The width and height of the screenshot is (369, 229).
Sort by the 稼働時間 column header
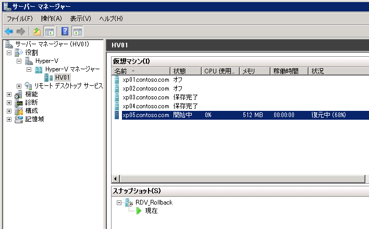click(289, 71)
